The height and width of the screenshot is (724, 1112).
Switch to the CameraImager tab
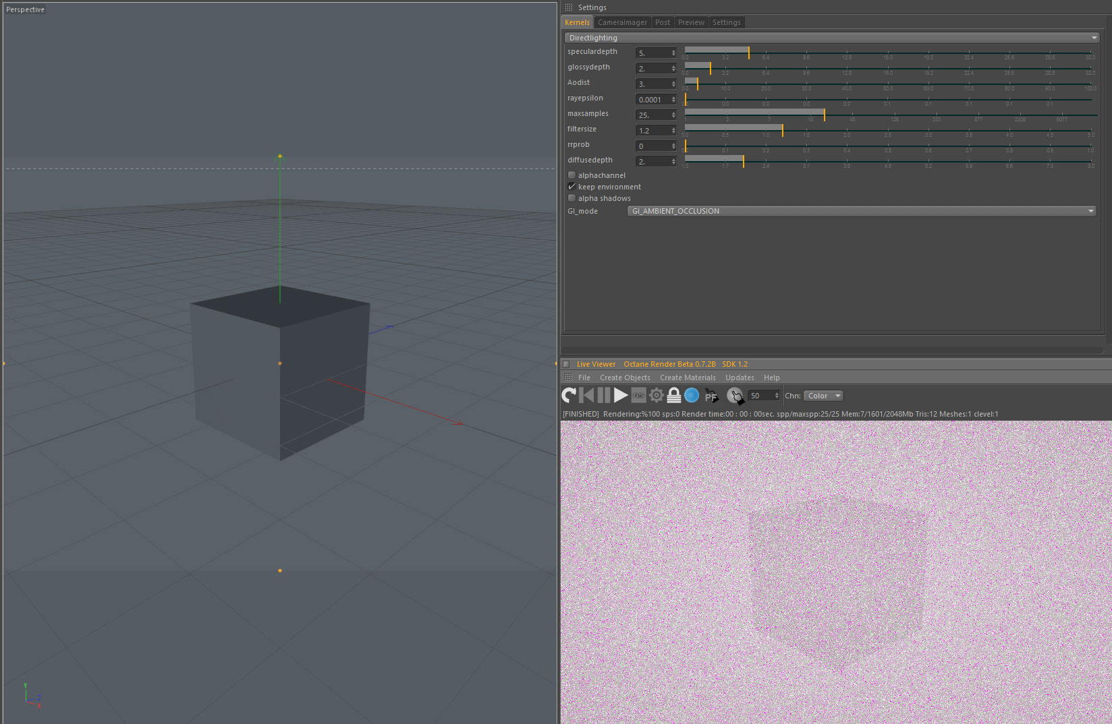pyautogui.click(x=622, y=22)
